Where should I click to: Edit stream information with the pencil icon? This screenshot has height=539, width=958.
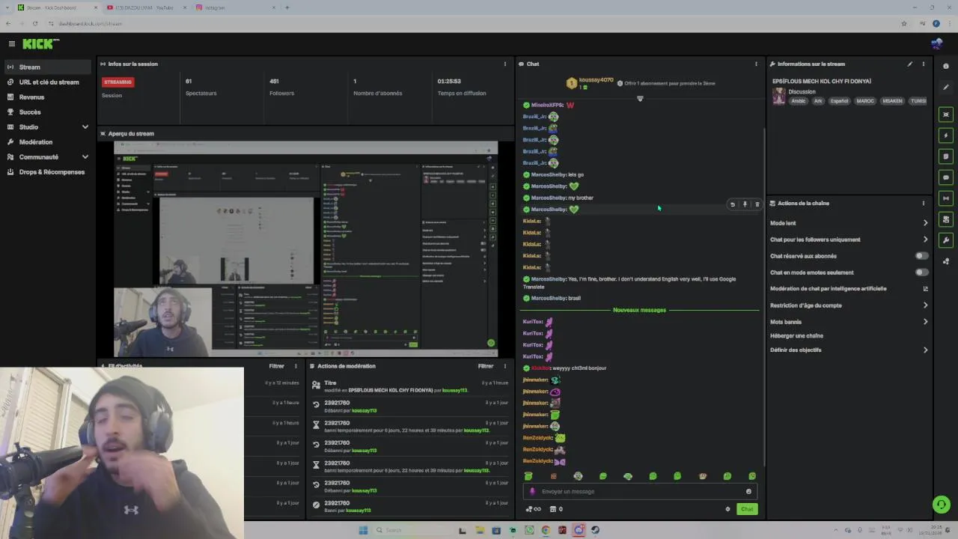tap(910, 64)
